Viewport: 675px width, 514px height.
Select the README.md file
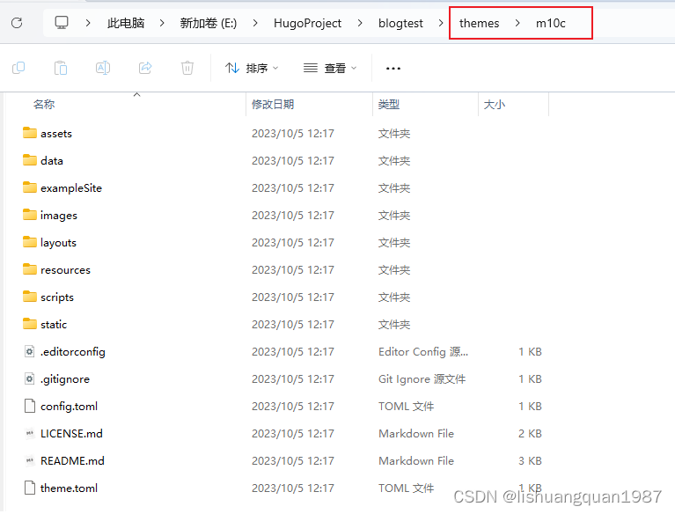(72, 461)
